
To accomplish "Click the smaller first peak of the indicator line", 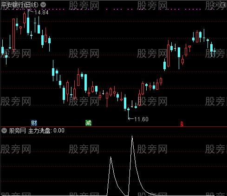I will click(110, 157).
